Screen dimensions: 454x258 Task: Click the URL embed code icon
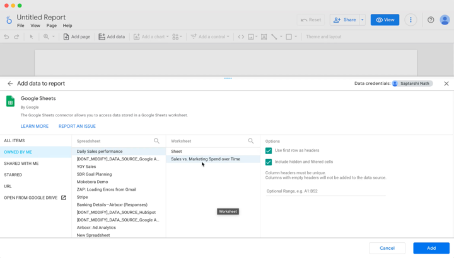(241, 36)
